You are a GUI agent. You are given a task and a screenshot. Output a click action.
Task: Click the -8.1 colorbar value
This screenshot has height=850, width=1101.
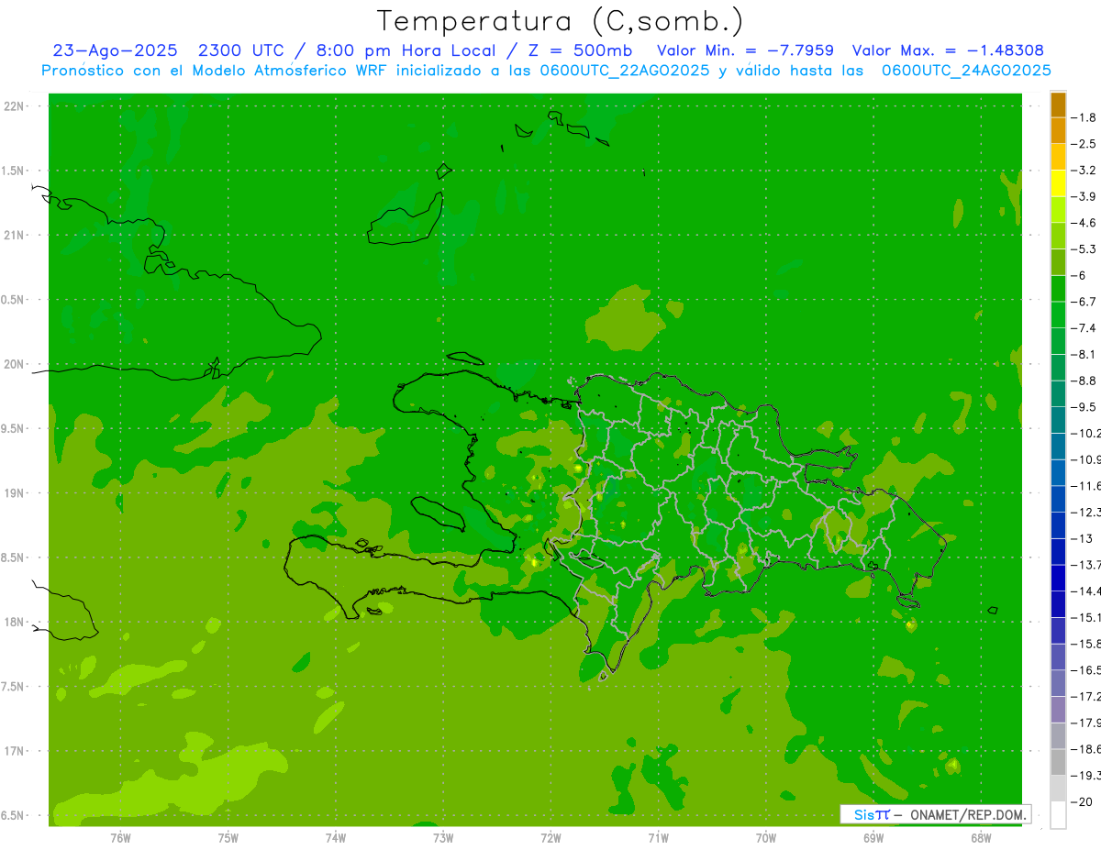click(x=1084, y=354)
